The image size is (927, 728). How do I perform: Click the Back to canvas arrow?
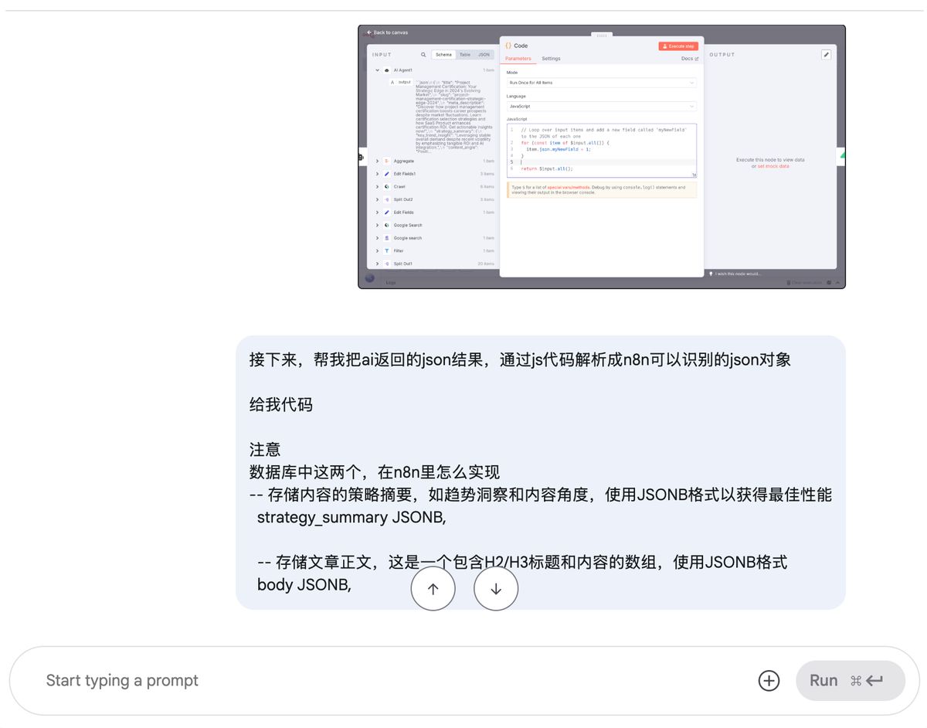point(370,32)
